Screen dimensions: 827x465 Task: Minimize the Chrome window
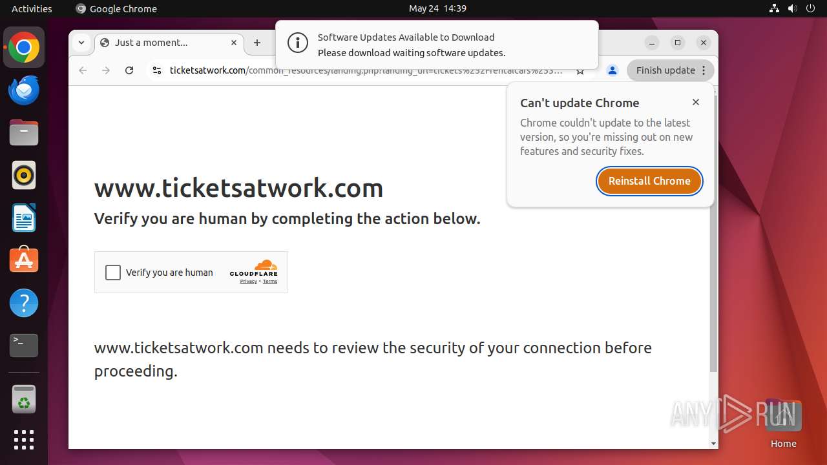[x=652, y=43]
